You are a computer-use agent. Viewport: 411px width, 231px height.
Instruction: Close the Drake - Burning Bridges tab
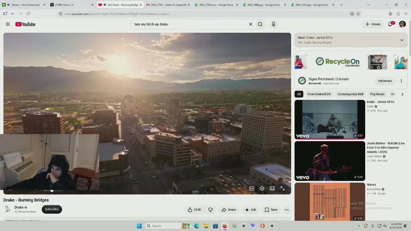click(141, 5)
